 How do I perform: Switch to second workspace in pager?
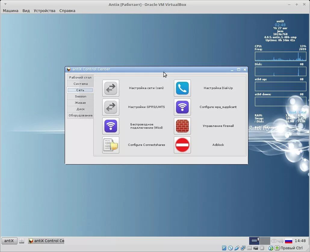(x=265, y=241)
